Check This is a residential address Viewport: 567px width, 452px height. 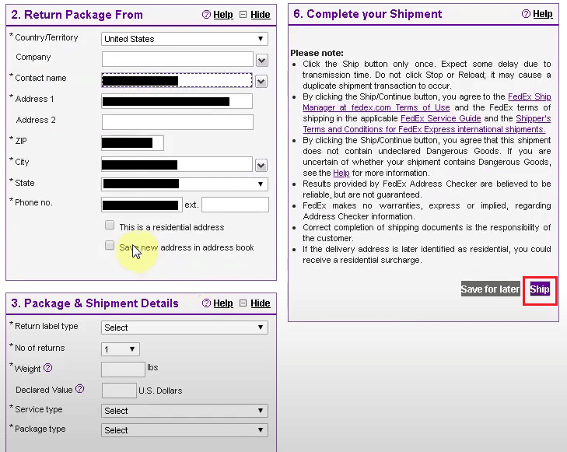pyautogui.click(x=110, y=226)
